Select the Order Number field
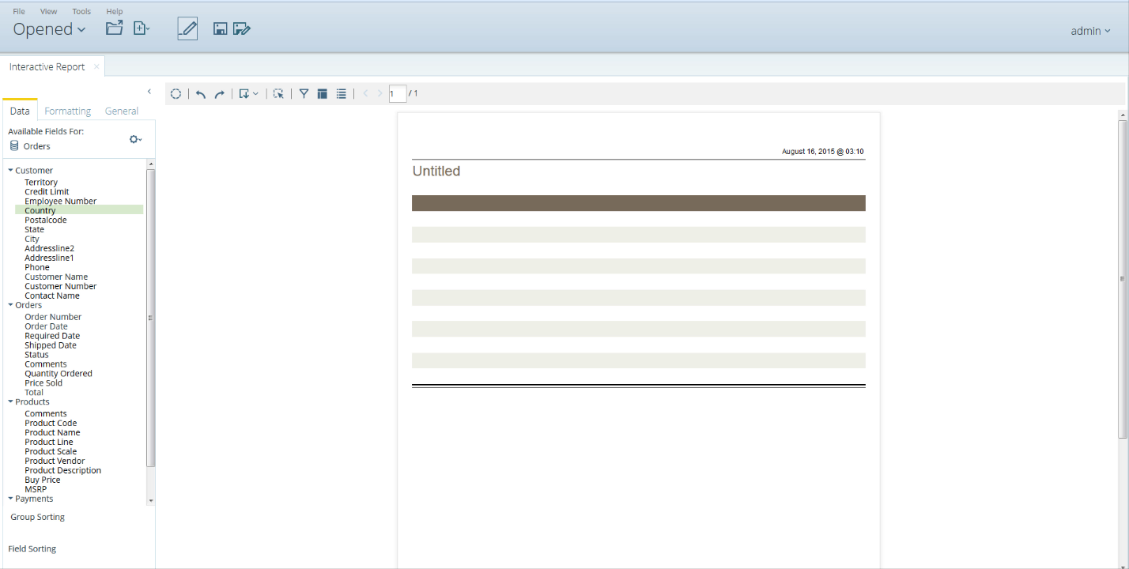Image resolution: width=1129 pixels, height=569 pixels. click(53, 316)
